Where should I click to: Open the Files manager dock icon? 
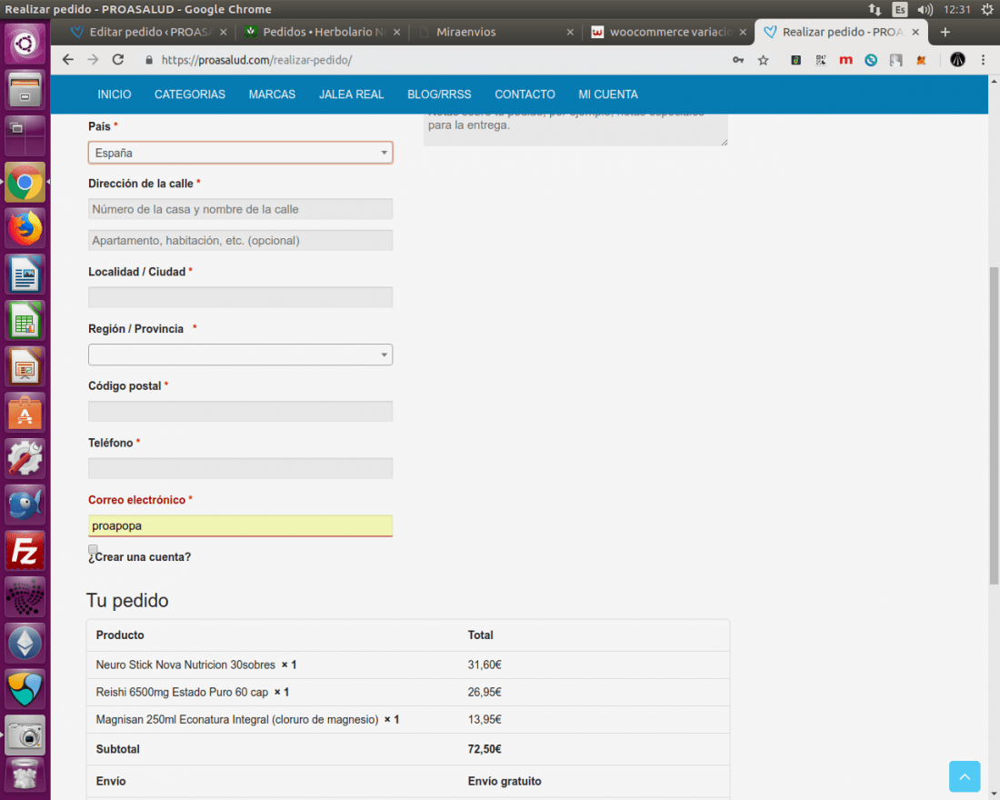(x=25, y=90)
